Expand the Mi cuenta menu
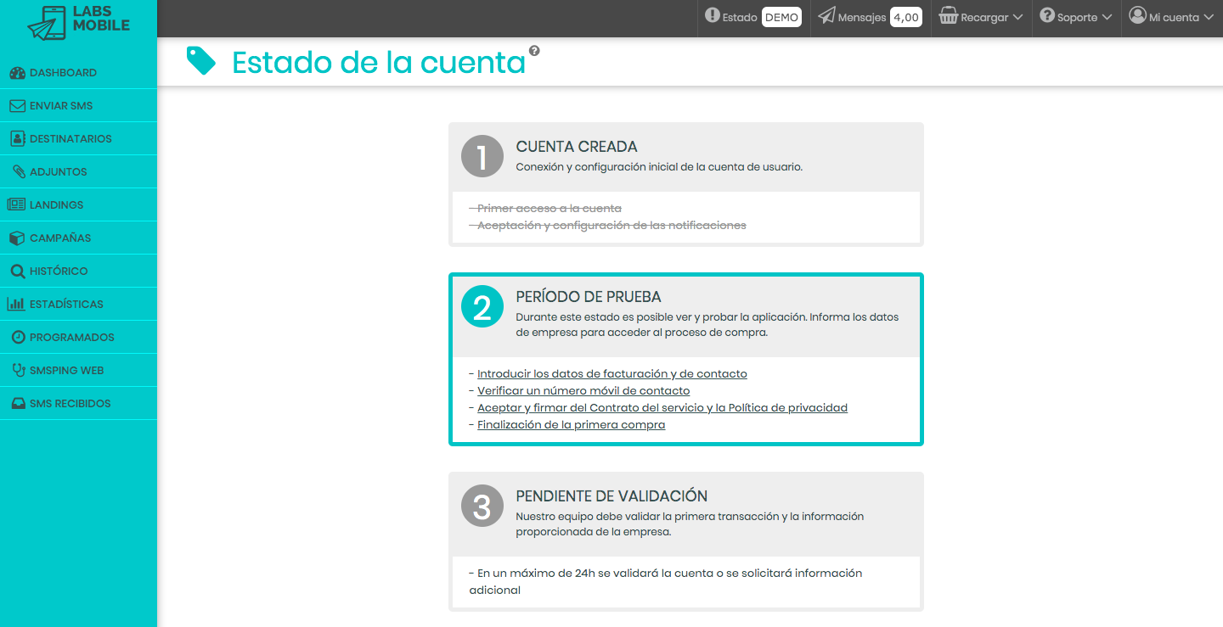This screenshot has width=1223, height=627. coord(1171,17)
